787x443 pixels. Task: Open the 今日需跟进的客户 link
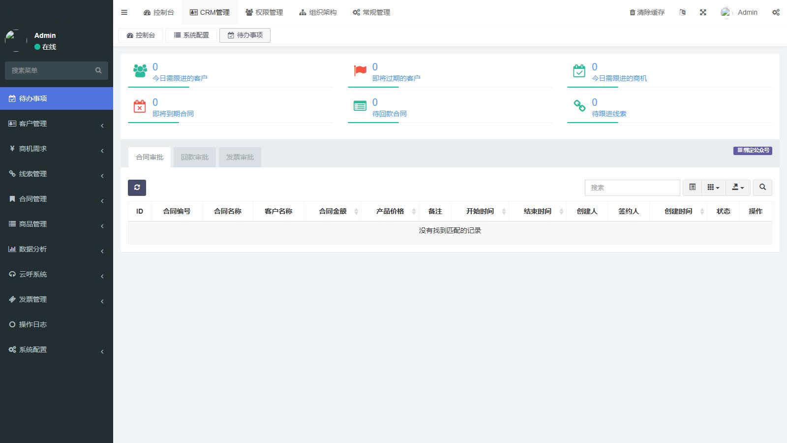tap(180, 78)
